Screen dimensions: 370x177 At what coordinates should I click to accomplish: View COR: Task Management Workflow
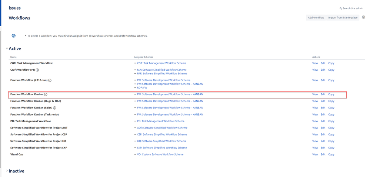(x=315, y=63)
